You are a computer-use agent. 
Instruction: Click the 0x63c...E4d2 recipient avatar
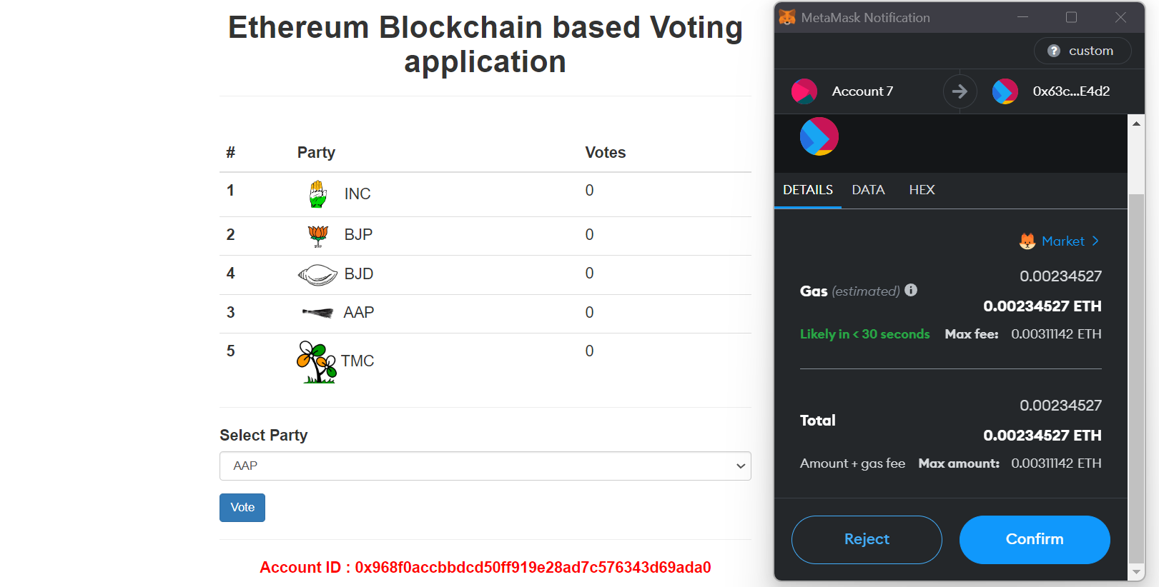(1005, 91)
